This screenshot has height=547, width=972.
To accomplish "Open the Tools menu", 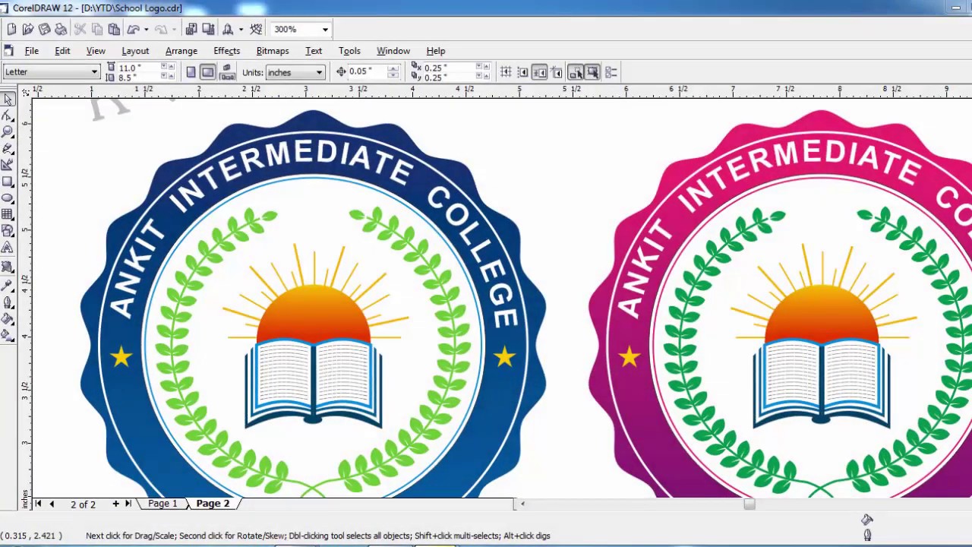I will pyautogui.click(x=349, y=51).
